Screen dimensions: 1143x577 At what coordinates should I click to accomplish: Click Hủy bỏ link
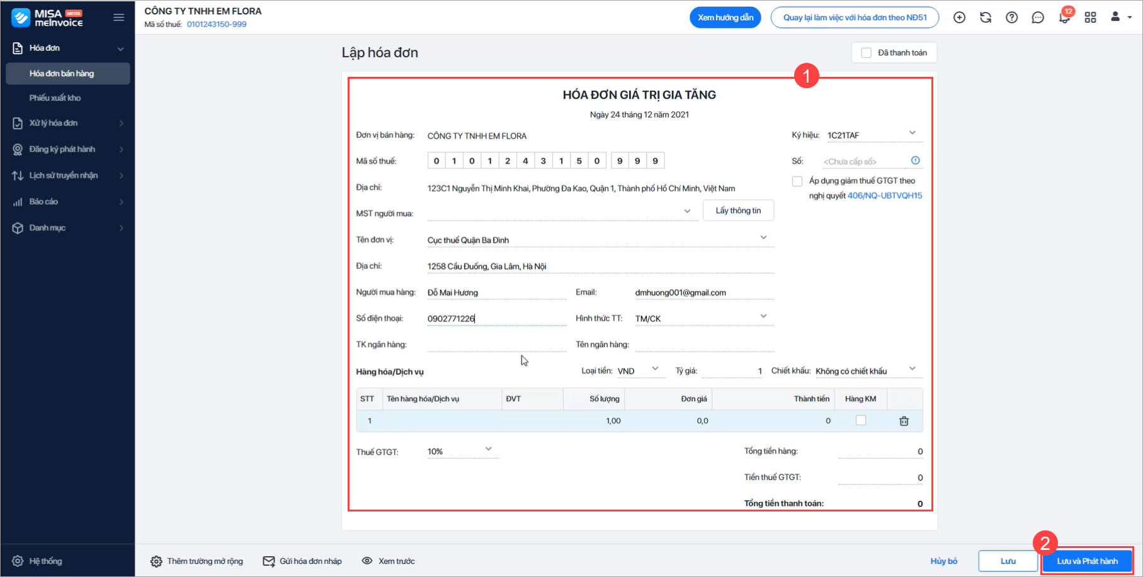pos(944,561)
